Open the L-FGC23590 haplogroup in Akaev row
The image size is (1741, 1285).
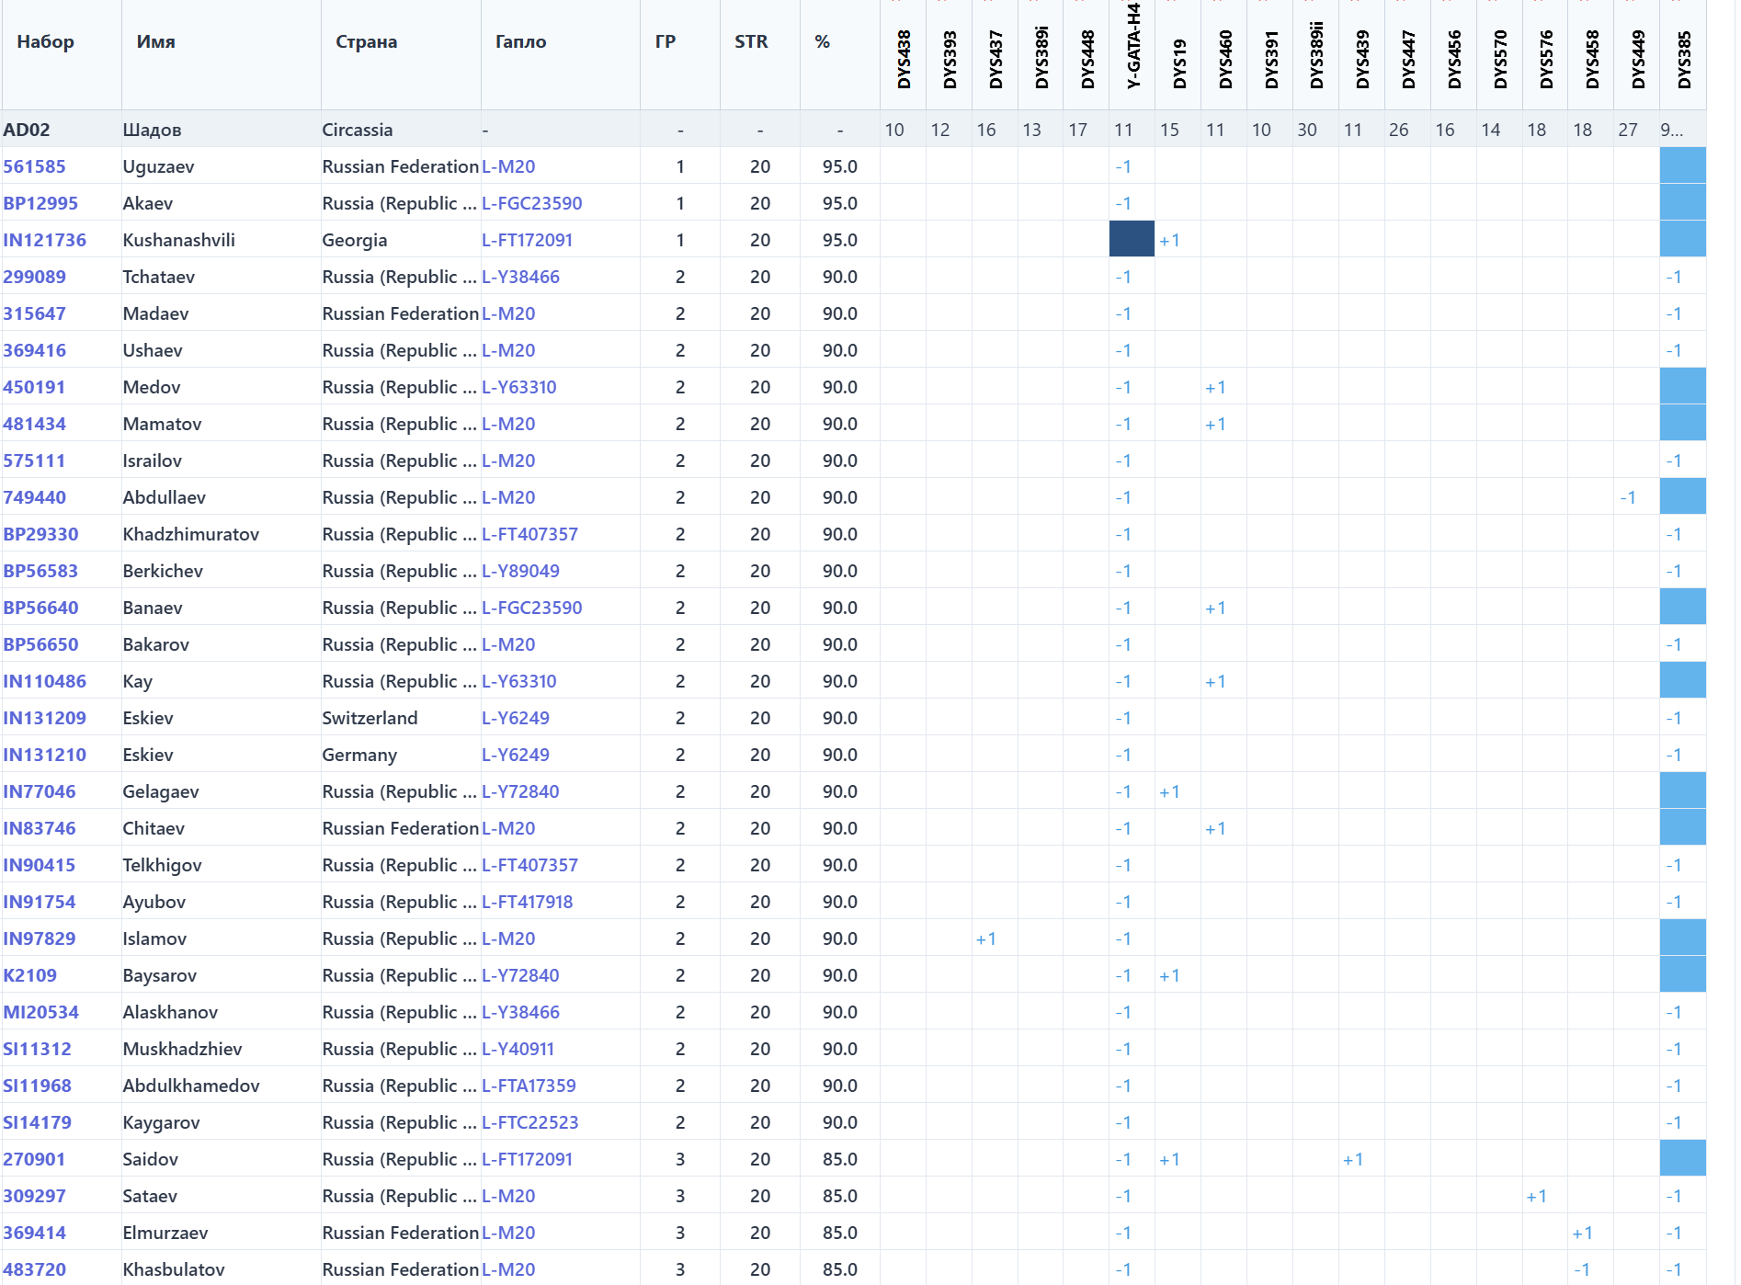point(531,203)
